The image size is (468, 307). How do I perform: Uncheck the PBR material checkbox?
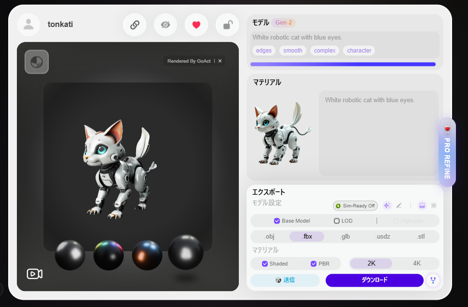tap(314, 264)
